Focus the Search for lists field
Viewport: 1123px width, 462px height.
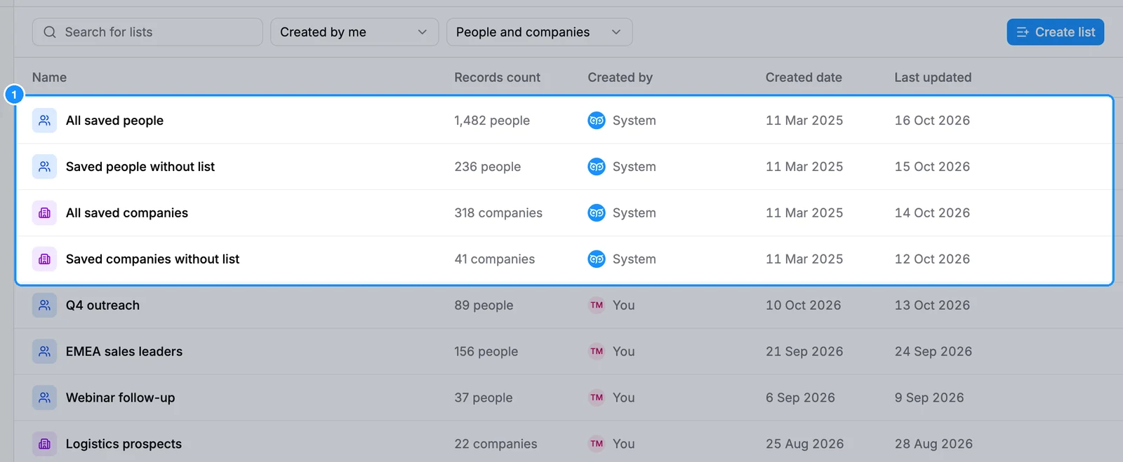coord(147,32)
